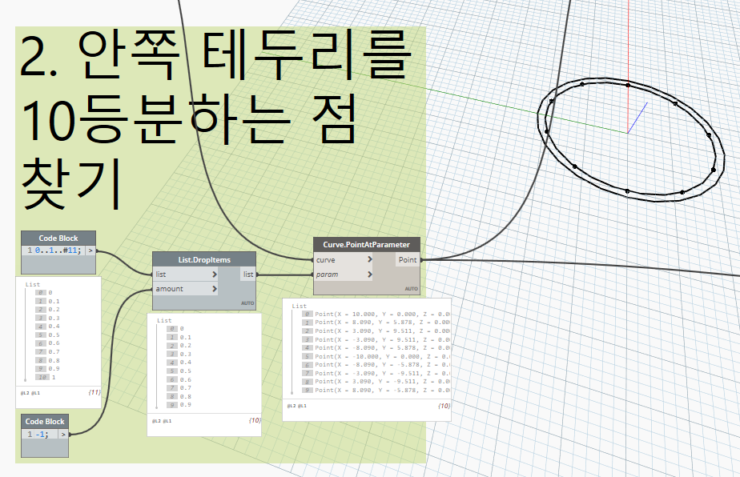Select row Point(X = 8.090, Y = -5.878)

(x=375, y=390)
